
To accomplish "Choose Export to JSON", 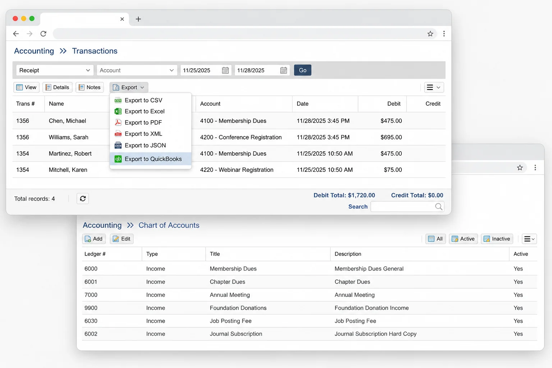I will (151, 145).
